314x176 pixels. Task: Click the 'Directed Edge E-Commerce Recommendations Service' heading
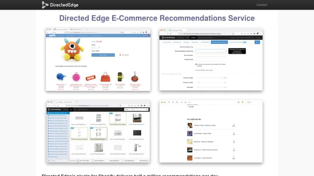pos(157,18)
